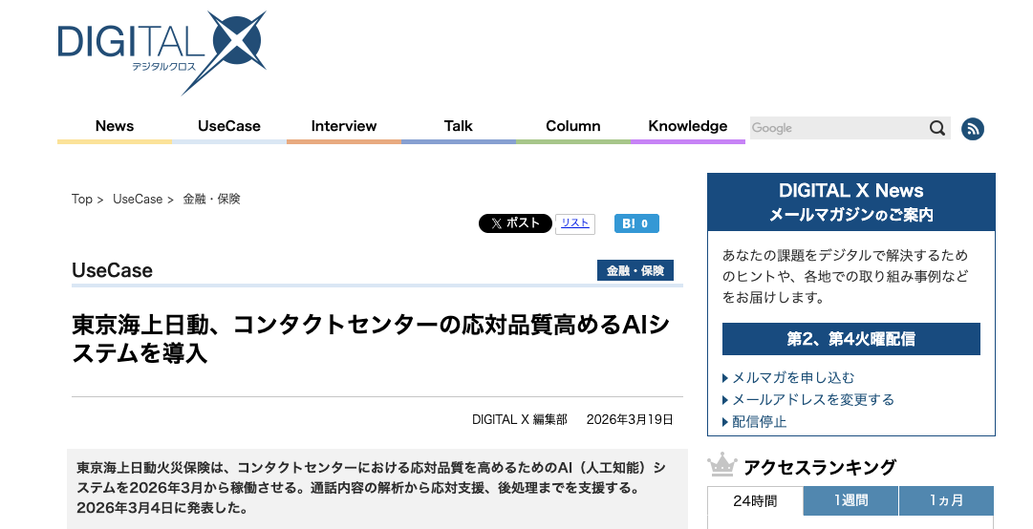1033x529 pixels.
Task: Click the Top breadcrumb link
Action: 82,200
